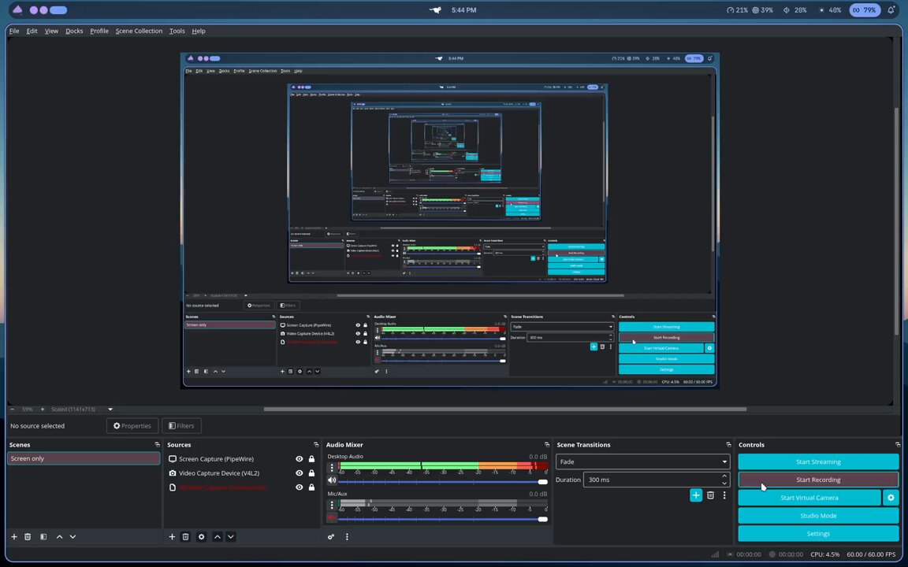The height and width of the screenshot is (567, 908).
Task: Open advanced audio properties with the gears icon
Action: coord(331,537)
